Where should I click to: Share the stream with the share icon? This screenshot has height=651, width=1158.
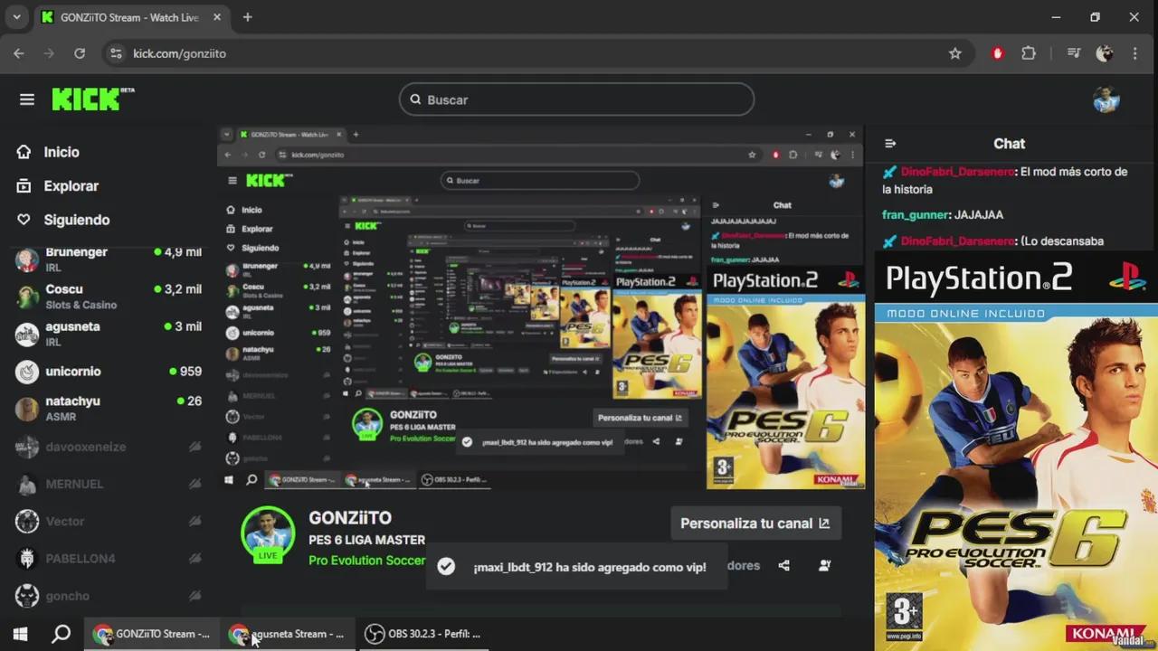(783, 565)
